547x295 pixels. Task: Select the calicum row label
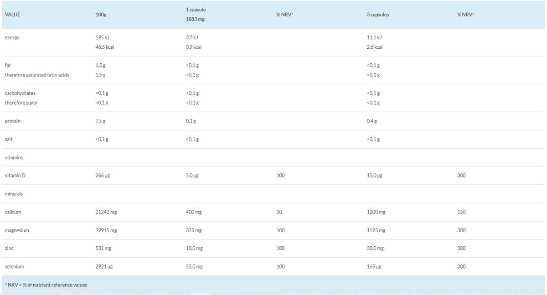13,212
